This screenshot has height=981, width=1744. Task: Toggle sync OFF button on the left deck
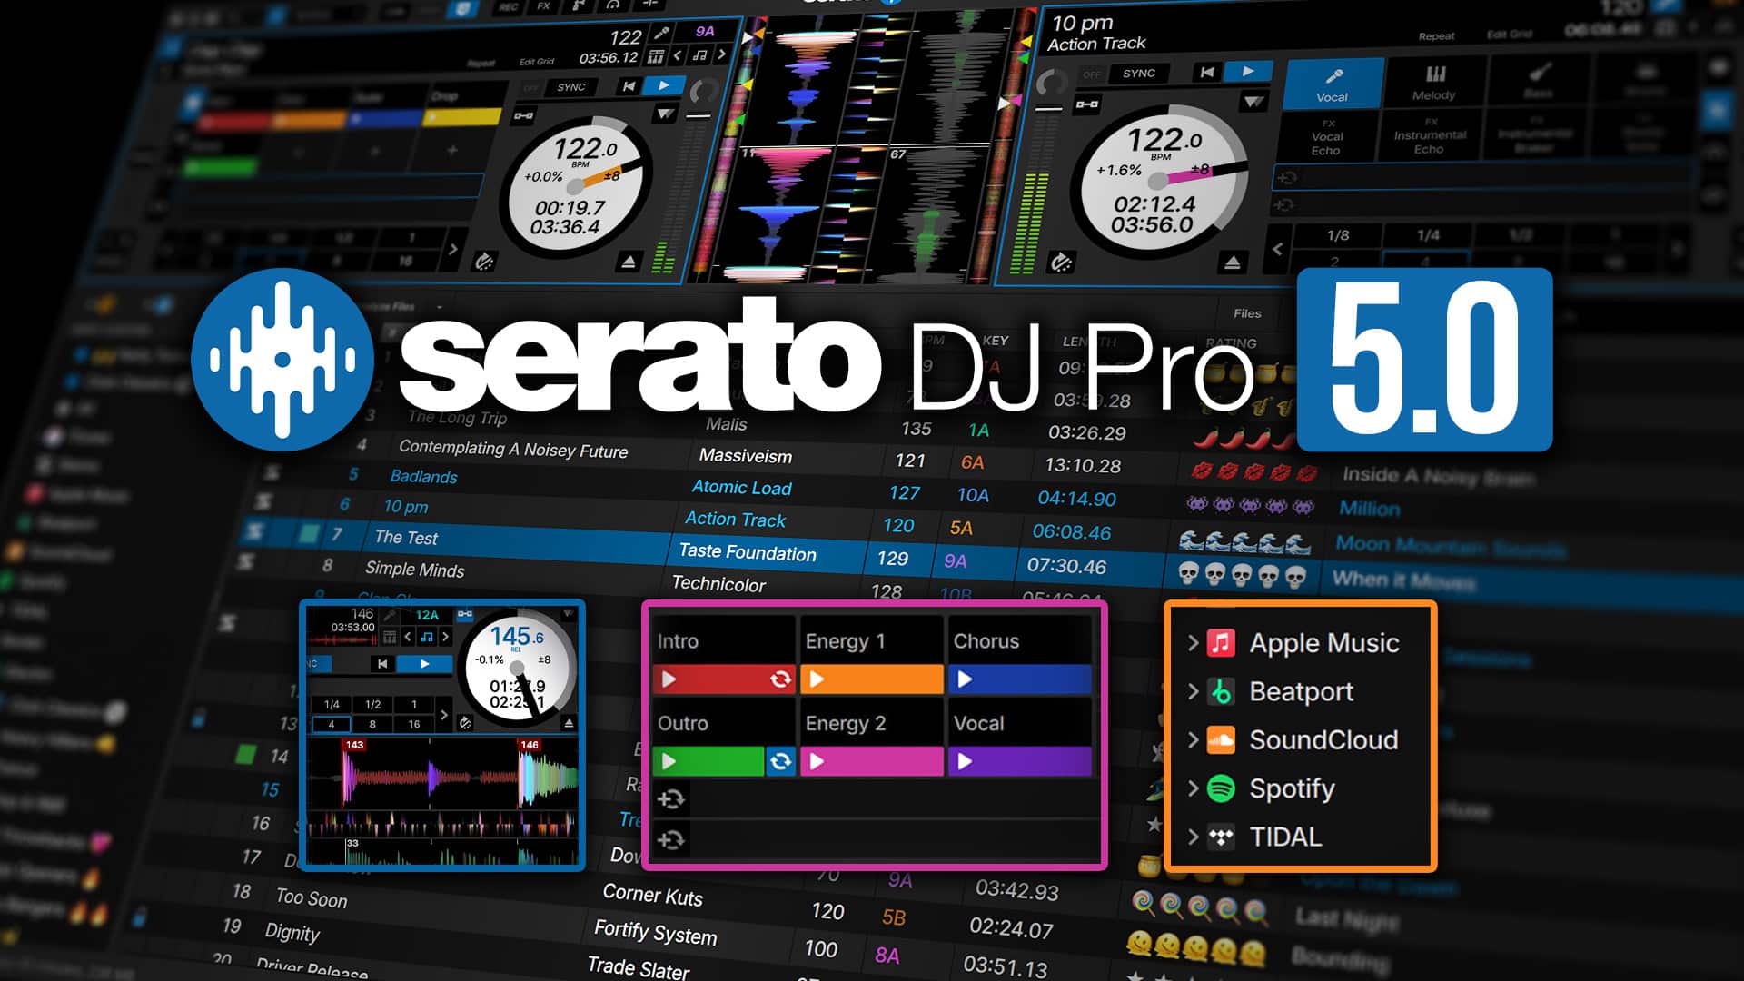pyautogui.click(x=531, y=88)
